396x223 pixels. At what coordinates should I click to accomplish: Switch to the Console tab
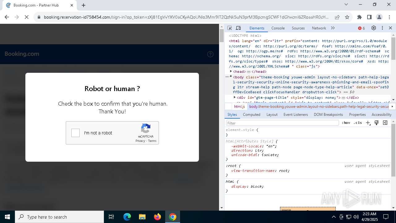point(278,28)
